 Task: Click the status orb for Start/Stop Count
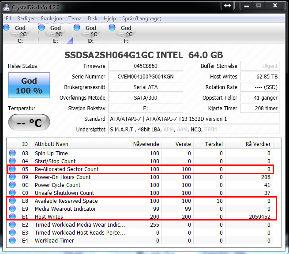pos(12,161)
